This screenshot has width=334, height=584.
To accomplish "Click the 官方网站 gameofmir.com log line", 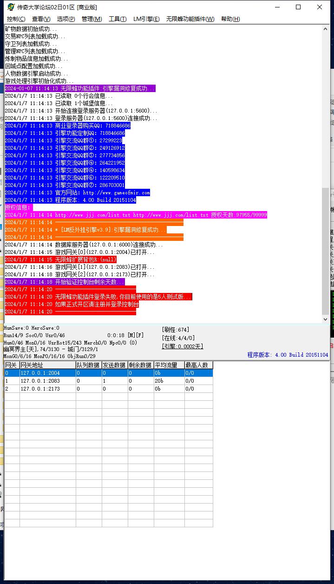I will (x=78, y=192).
